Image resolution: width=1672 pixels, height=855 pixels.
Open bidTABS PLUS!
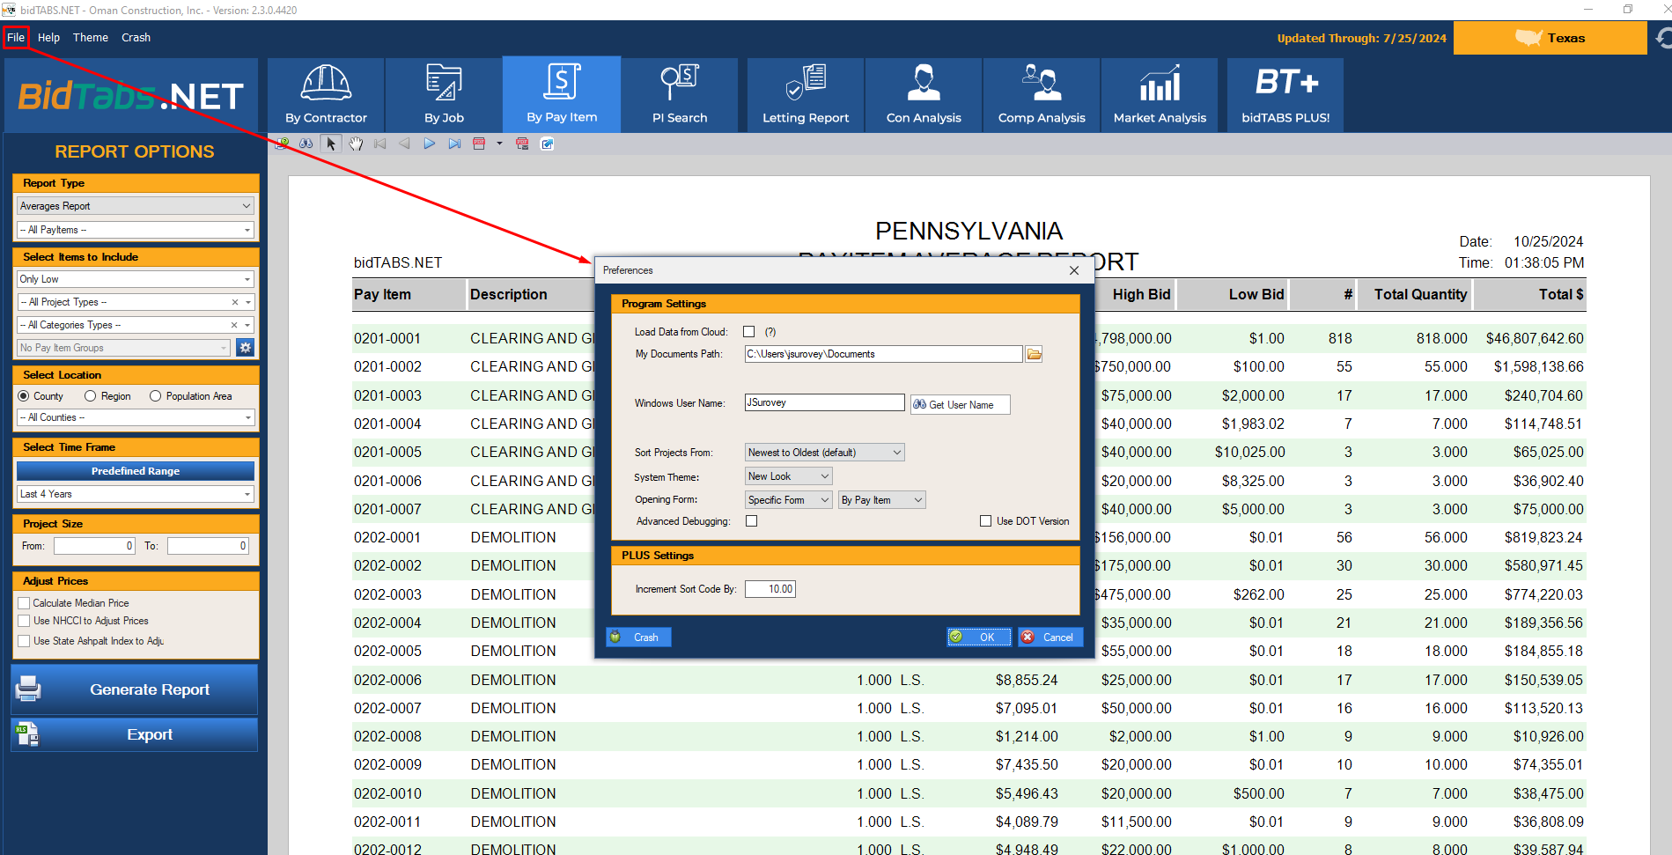click(1285, 95)
